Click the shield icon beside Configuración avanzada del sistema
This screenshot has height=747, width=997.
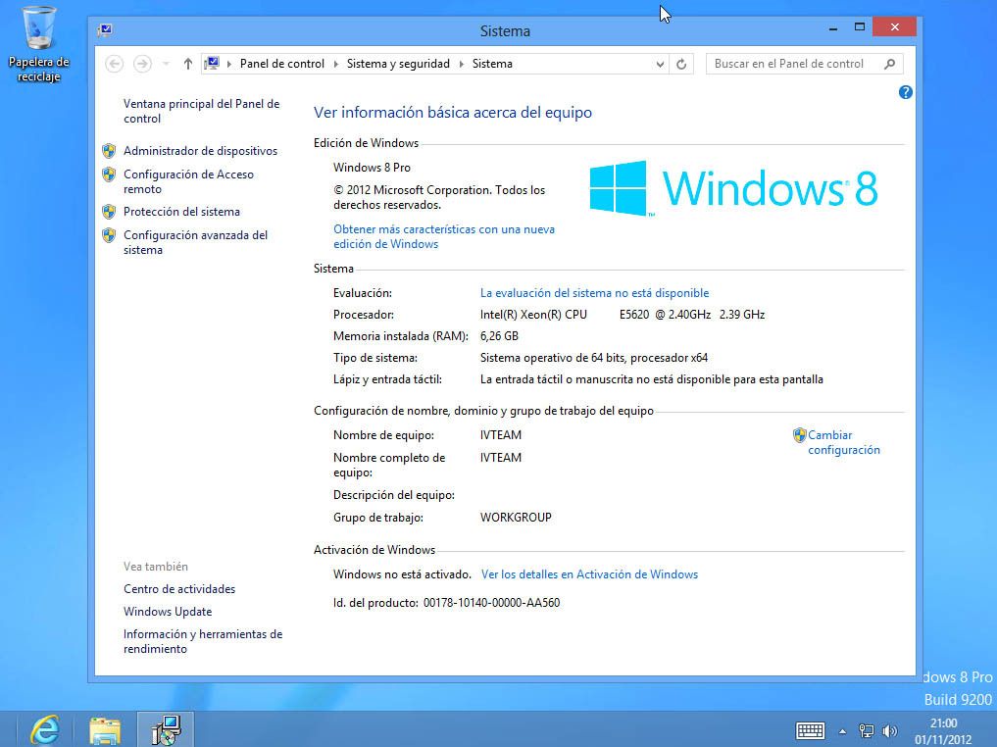[110, 235]
